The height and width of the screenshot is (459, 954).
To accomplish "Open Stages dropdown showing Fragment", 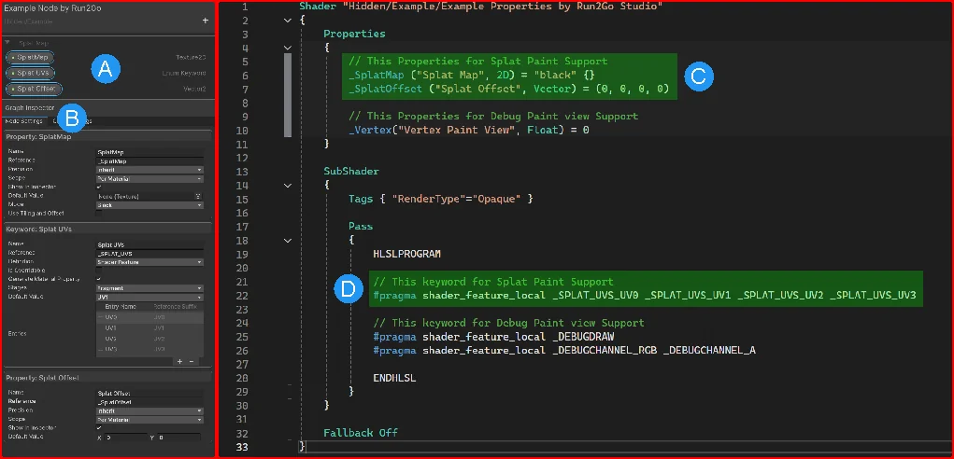I will [150, 287].
